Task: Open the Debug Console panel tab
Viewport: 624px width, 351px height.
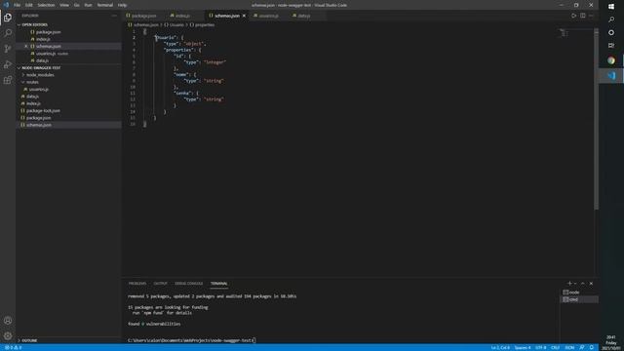Action: point(188,284)
